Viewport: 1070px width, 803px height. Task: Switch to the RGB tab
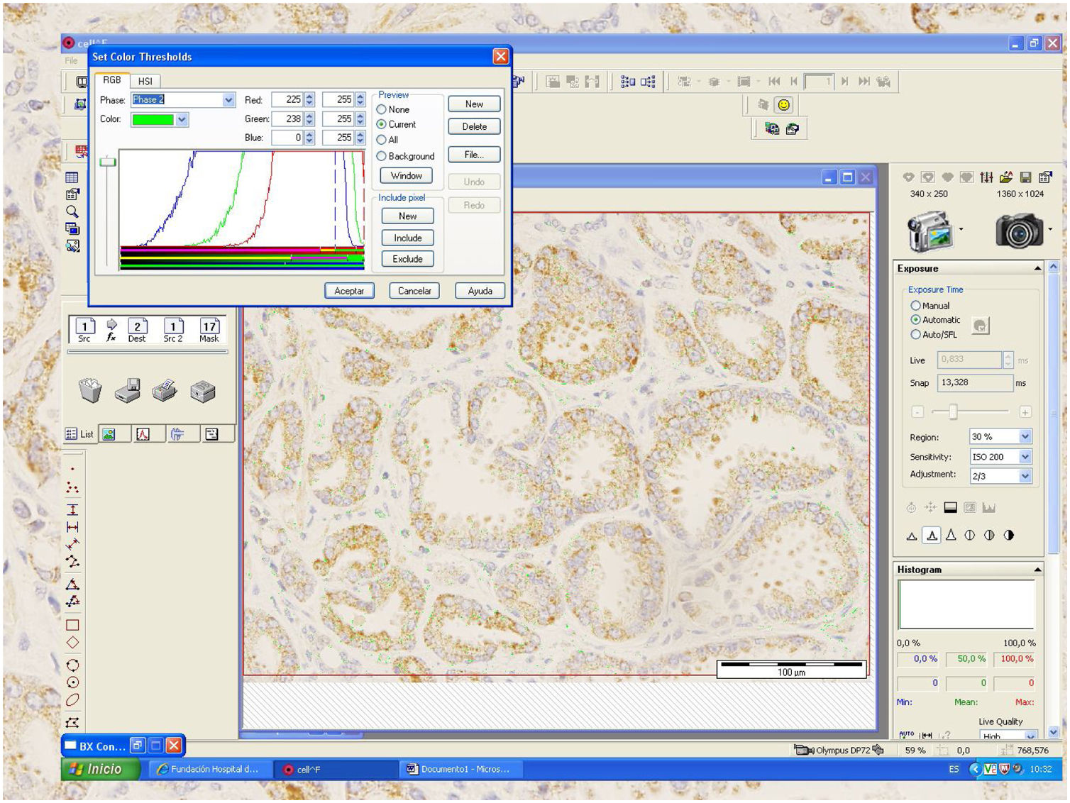(x=112, y=80)
